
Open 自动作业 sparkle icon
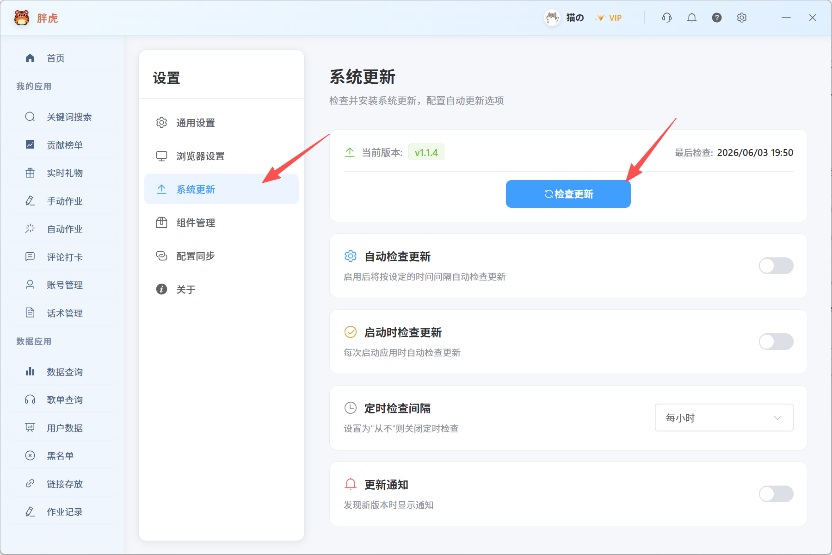coord(30,229)
